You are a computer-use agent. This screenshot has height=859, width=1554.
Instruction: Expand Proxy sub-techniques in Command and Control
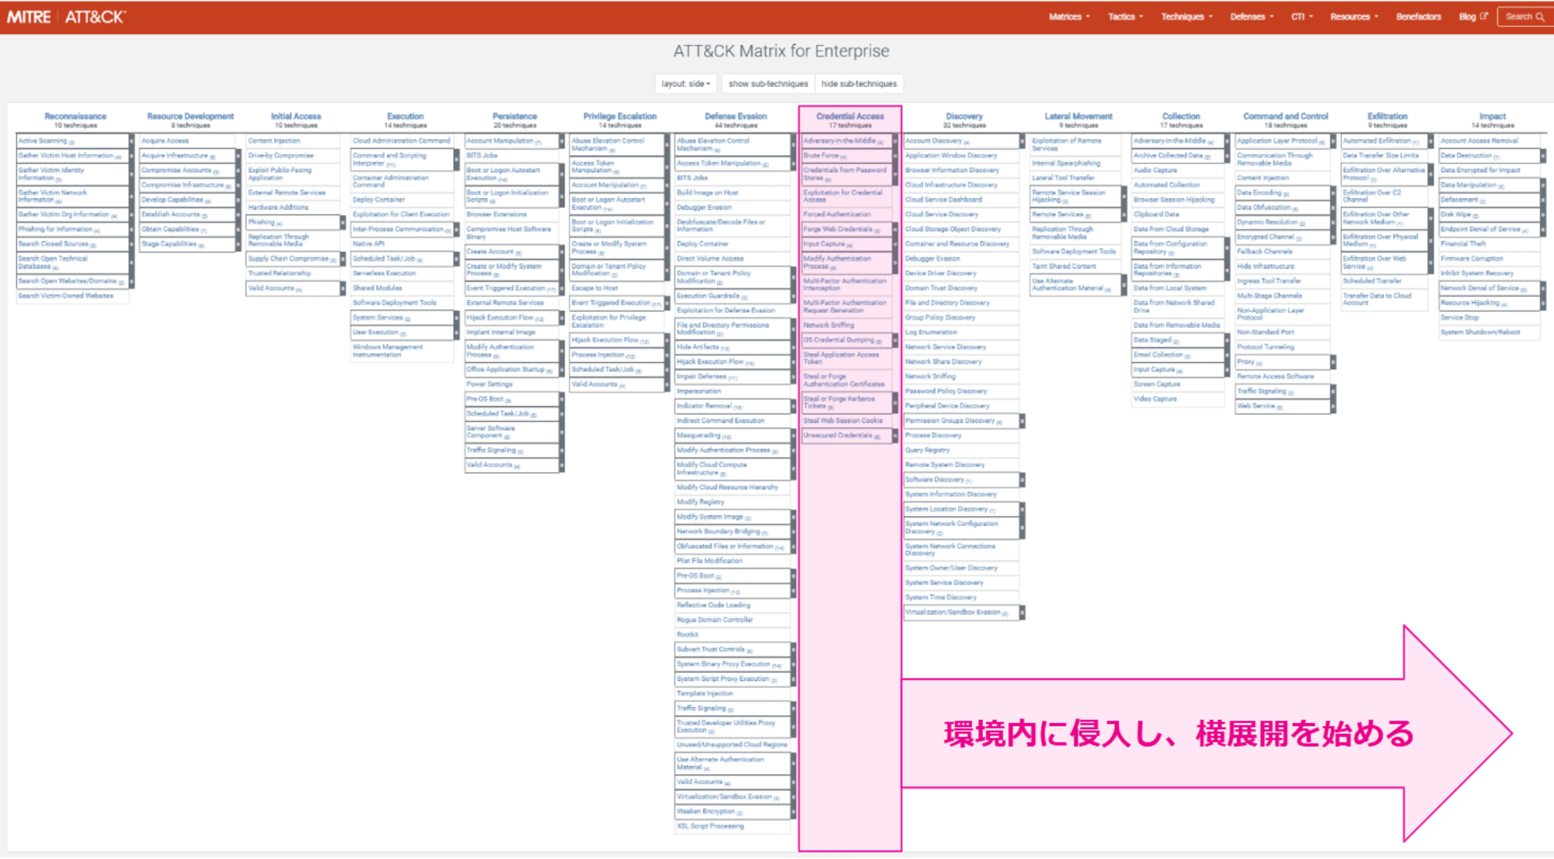point(1333,363)
